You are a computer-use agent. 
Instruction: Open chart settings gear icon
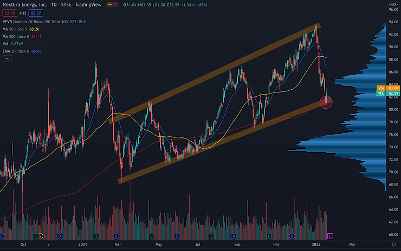tap(393, 245)
